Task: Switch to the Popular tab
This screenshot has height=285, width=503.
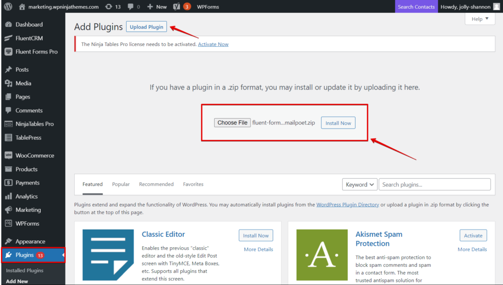Action: coord(121,184)
